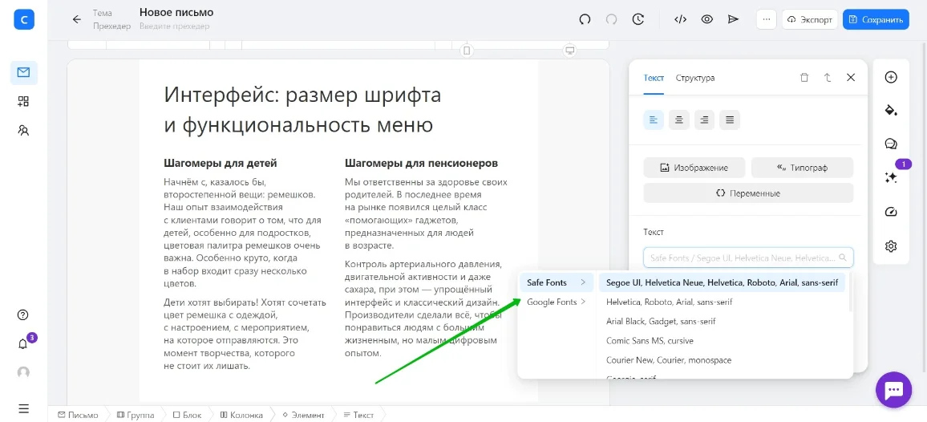Justify the text alignment
The height and width of the screenshot is (422, 927).
tap(729, 120)
